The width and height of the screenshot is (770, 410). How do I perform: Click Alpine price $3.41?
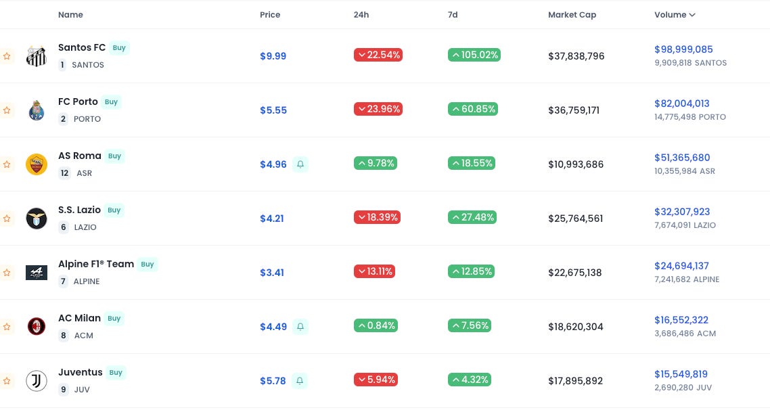(x=272, y=273)
